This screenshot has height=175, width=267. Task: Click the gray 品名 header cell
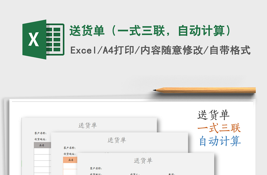pyautogui.click(x=42, y=145)
